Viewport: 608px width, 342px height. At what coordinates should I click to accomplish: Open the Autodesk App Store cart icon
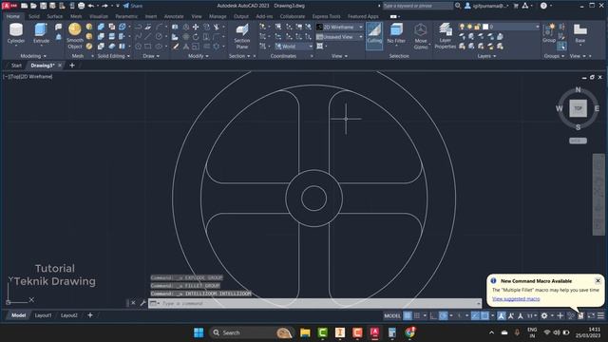[516, 6]
